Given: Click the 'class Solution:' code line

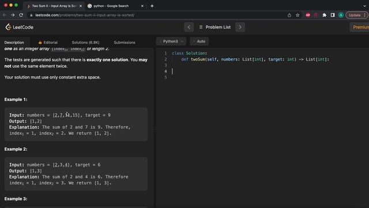Looking at the screenshot, I should click(x=190, y=53).
